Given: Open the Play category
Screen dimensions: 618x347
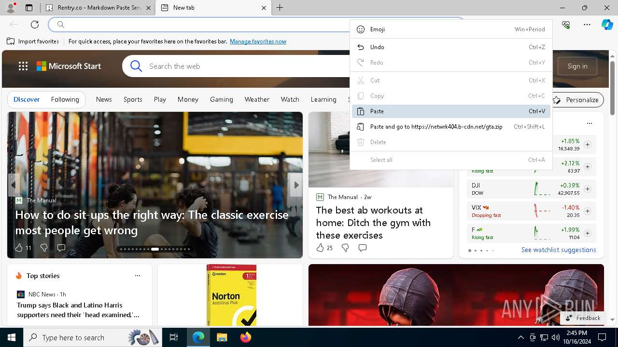Looking at the screenshot, I should (x=160, y=99).
